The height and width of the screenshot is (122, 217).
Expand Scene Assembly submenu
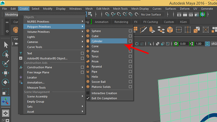54,96
